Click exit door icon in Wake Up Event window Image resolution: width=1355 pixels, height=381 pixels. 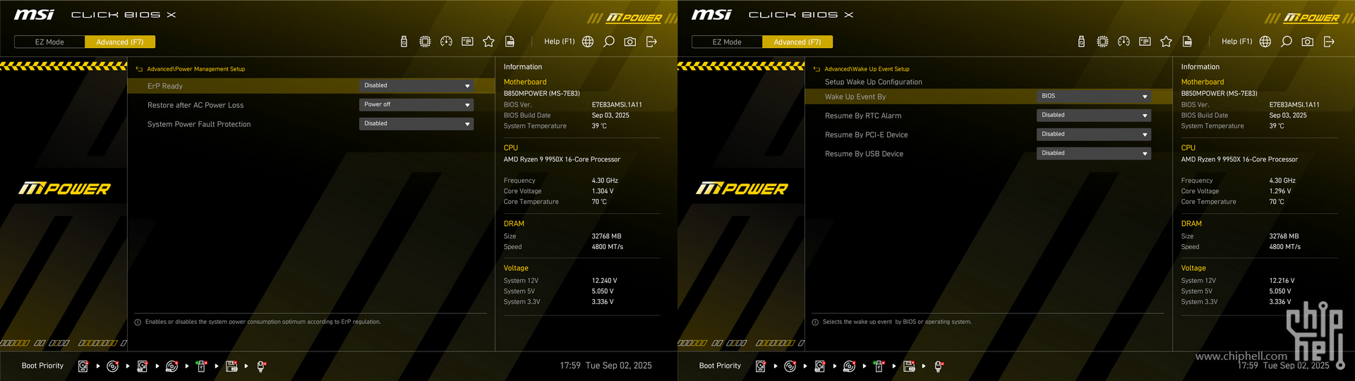pos(1329,42)
